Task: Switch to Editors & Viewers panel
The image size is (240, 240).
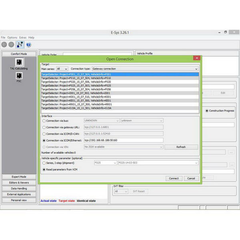Action: click(x=19, y=183)
